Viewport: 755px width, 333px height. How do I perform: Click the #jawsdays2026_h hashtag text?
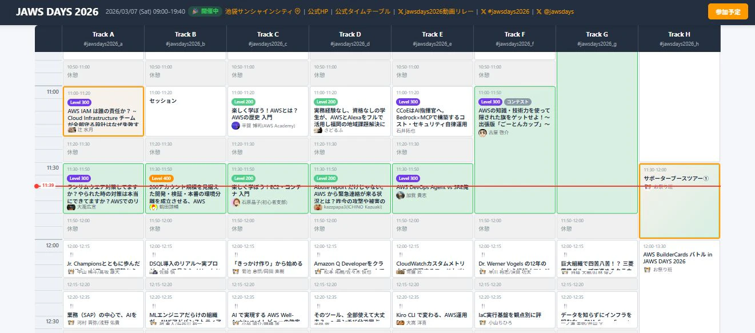pos(680,44)
